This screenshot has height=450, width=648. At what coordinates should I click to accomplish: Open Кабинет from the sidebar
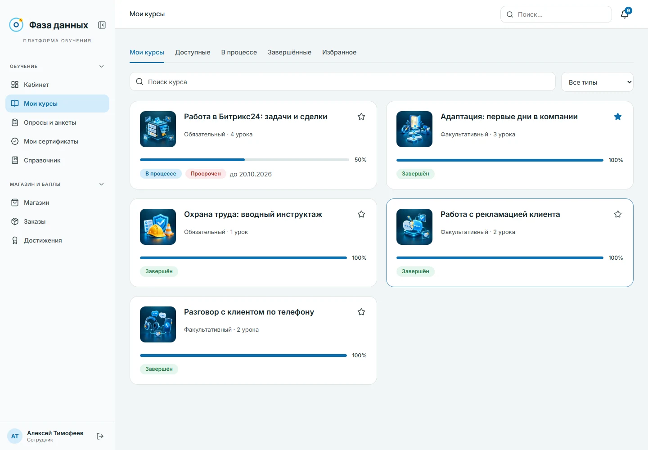(x=57, y=85)
